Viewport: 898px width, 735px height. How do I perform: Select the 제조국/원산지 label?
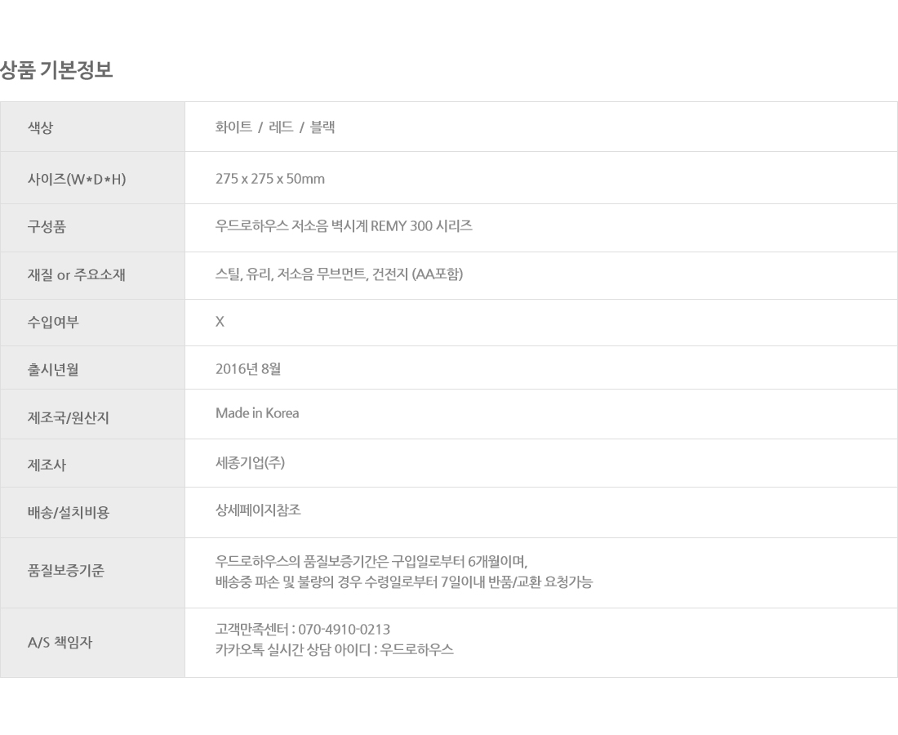(68, 417)
